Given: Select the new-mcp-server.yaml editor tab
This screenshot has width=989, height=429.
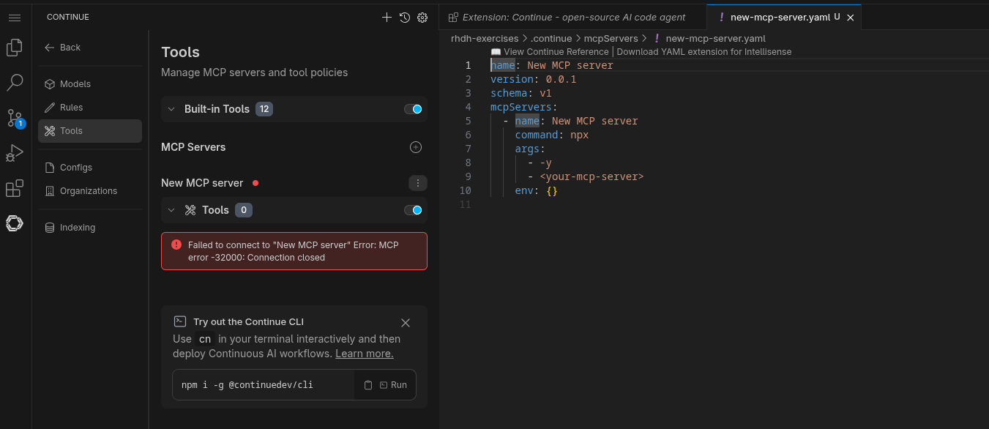Looking at the screenshot, I should pos(784,18).
